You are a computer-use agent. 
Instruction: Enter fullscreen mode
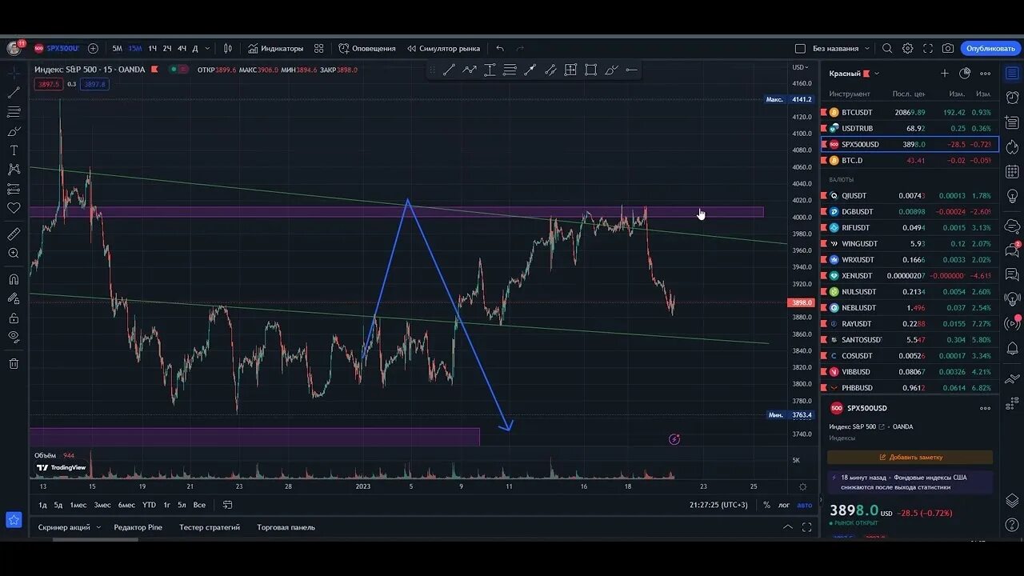(x=928, y=48)
